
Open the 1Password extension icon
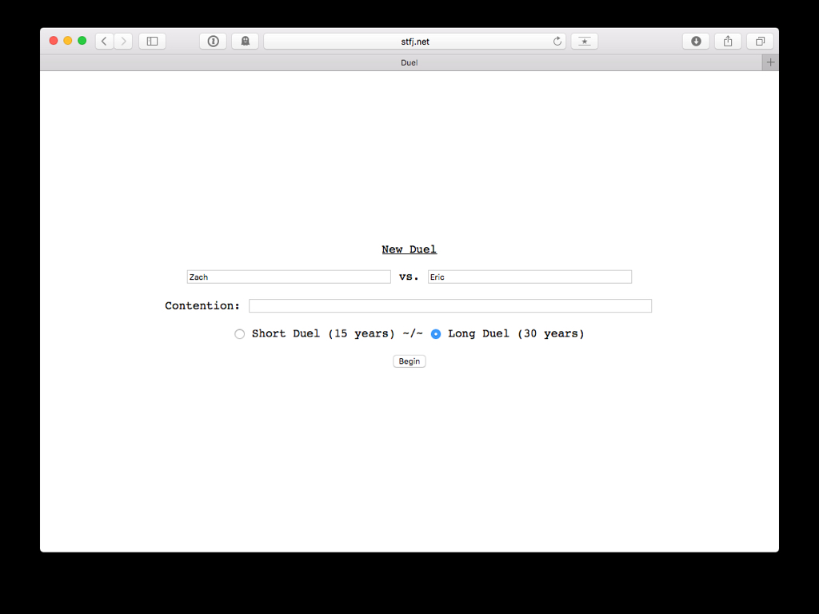tap(213, 42)
